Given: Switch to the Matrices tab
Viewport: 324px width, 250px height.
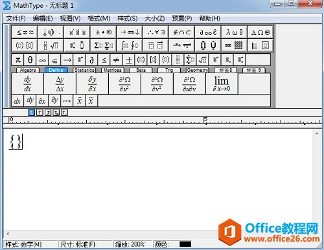Looking at the screenshot, I should coord(112,70).
